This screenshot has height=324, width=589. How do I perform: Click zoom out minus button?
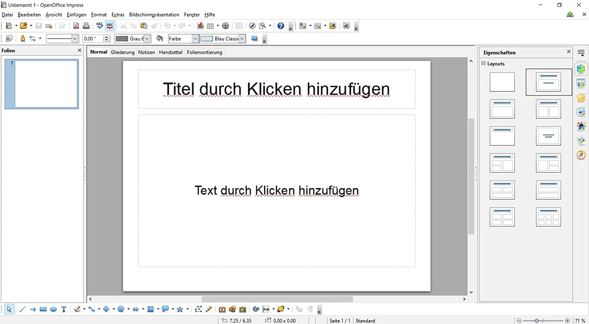click(519, 320)
